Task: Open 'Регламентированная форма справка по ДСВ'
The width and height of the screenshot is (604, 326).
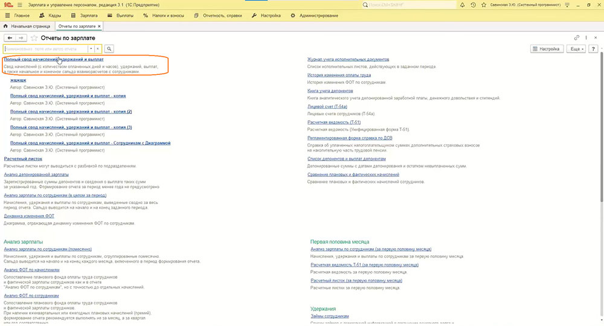Action: coord(350,138)
